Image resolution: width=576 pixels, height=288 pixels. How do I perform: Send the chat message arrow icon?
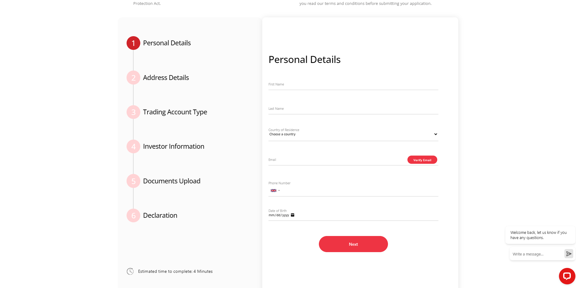[x=568, y=254]
